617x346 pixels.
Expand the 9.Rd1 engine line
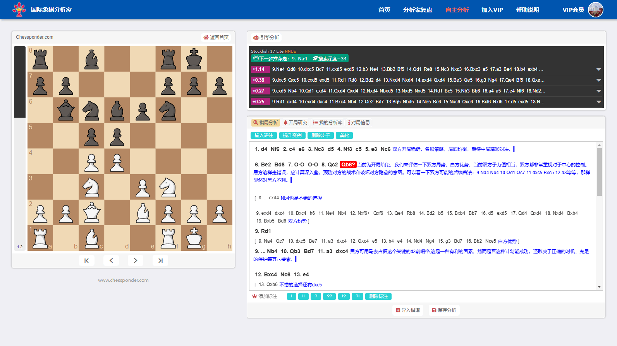598,102
